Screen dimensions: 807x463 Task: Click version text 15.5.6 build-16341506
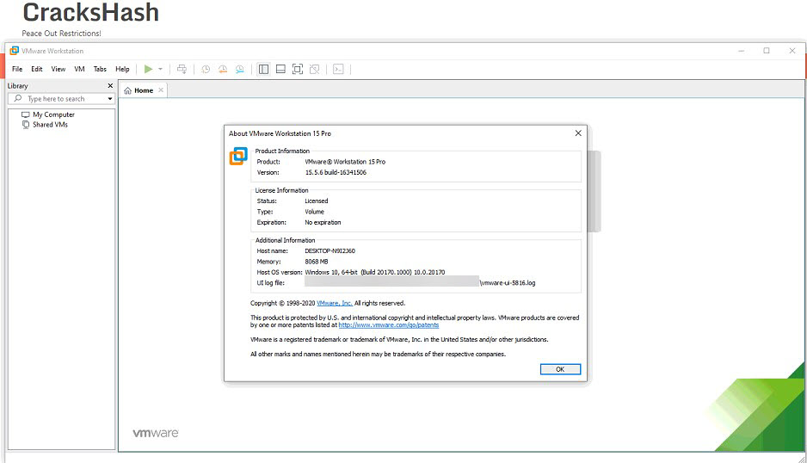[x=336, y=172]
